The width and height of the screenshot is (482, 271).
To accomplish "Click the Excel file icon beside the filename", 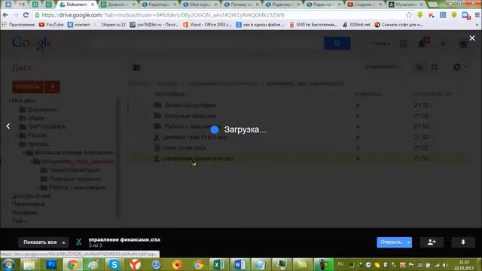I will [79, 242].
